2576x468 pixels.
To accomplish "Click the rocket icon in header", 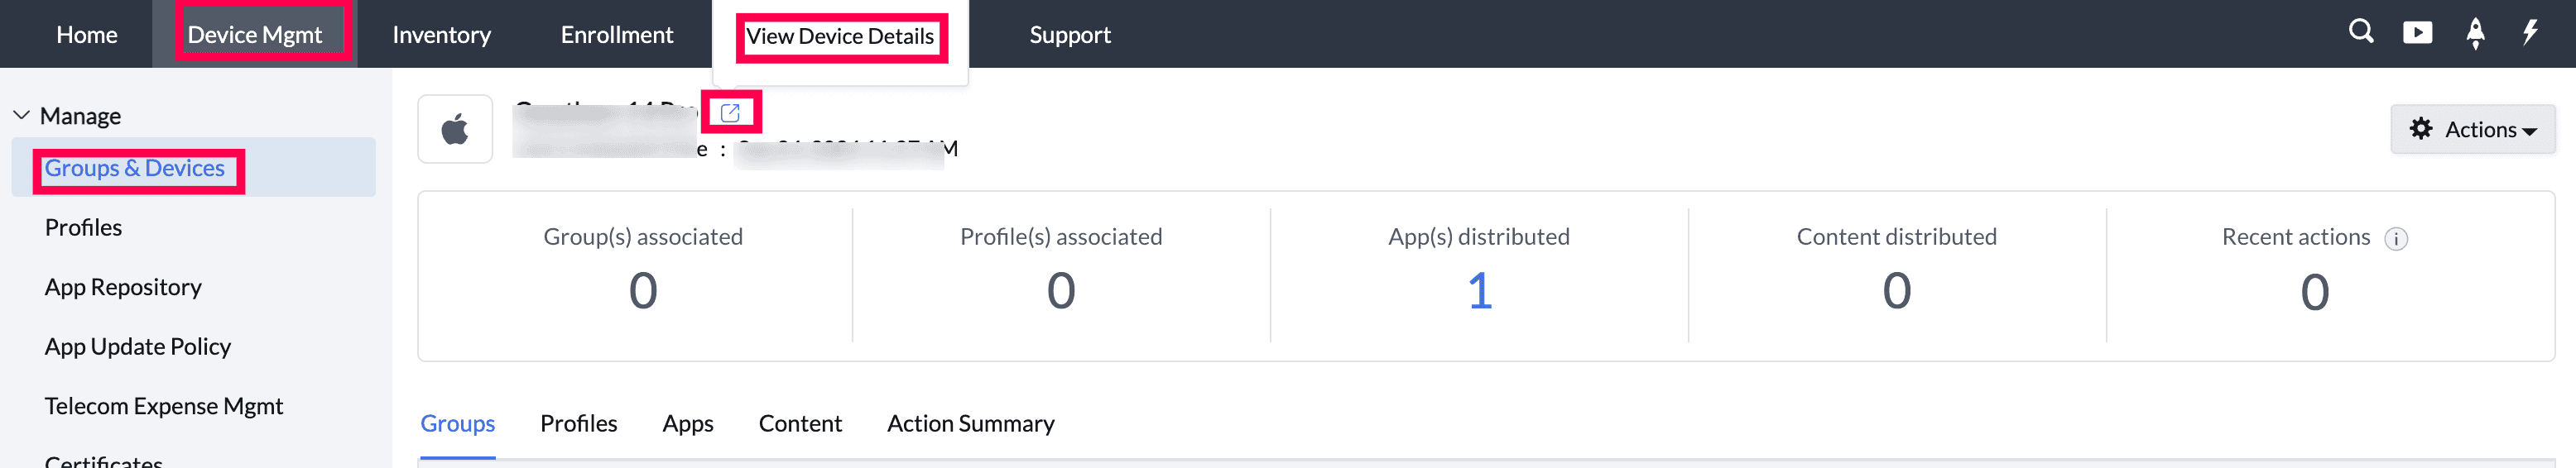I will [2475, 33].
